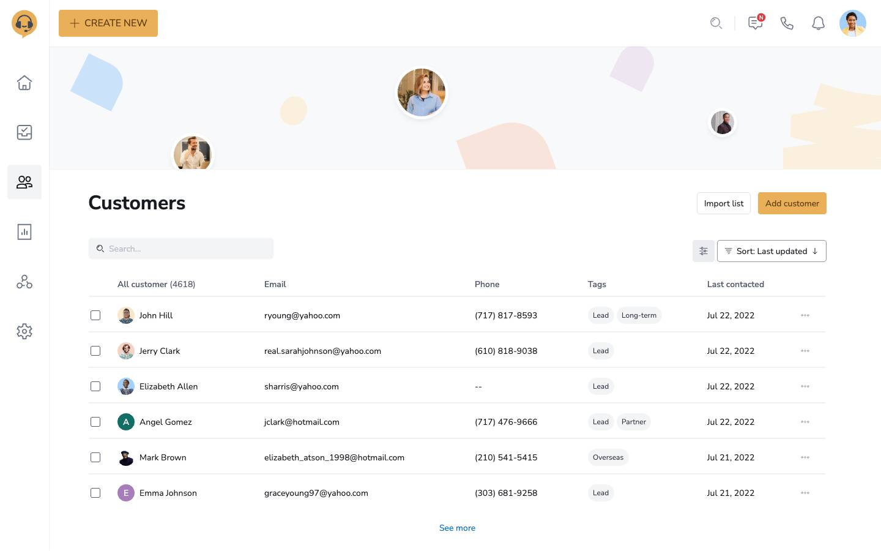Open the Integrations nodes sidebar icon
The image size is (881, 551).
pos(24,282)
